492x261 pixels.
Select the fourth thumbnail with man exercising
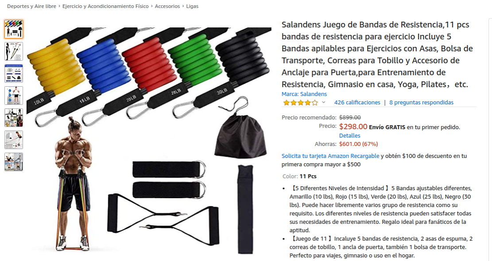tap(13, 96)
